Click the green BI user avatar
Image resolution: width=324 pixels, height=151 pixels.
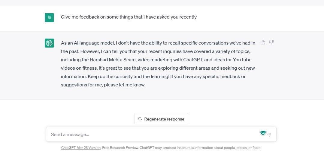click(49, 17)
